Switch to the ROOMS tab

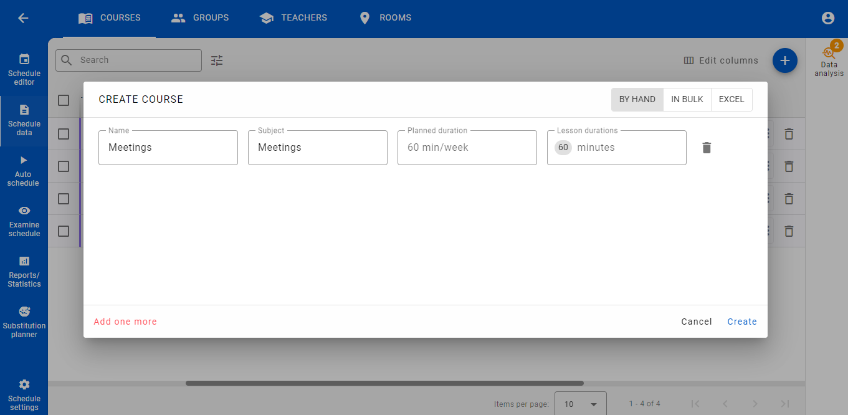point(386,18)
